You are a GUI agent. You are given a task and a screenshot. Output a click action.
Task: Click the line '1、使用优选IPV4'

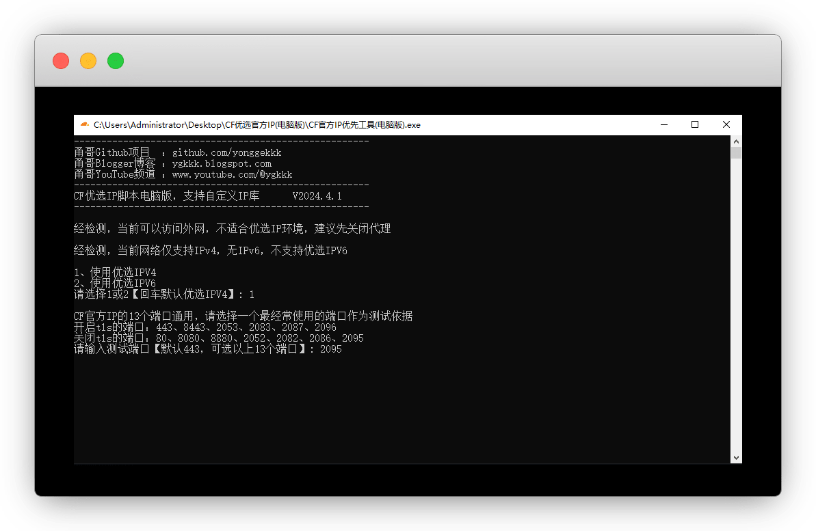coord(115,273)
